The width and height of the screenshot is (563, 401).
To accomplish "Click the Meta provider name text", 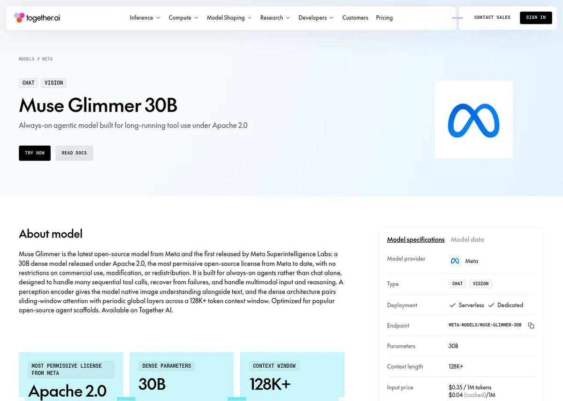I will [472, 261].
